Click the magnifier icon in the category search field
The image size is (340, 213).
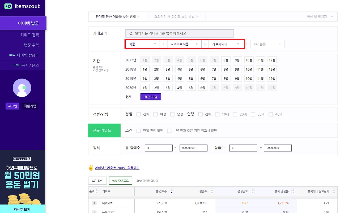coord(130,33)
